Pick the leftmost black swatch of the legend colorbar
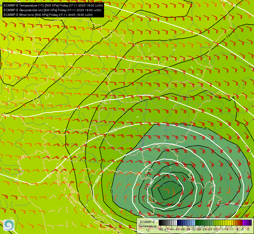This screenshot has height=234, width=254. (x=160, y=223)
